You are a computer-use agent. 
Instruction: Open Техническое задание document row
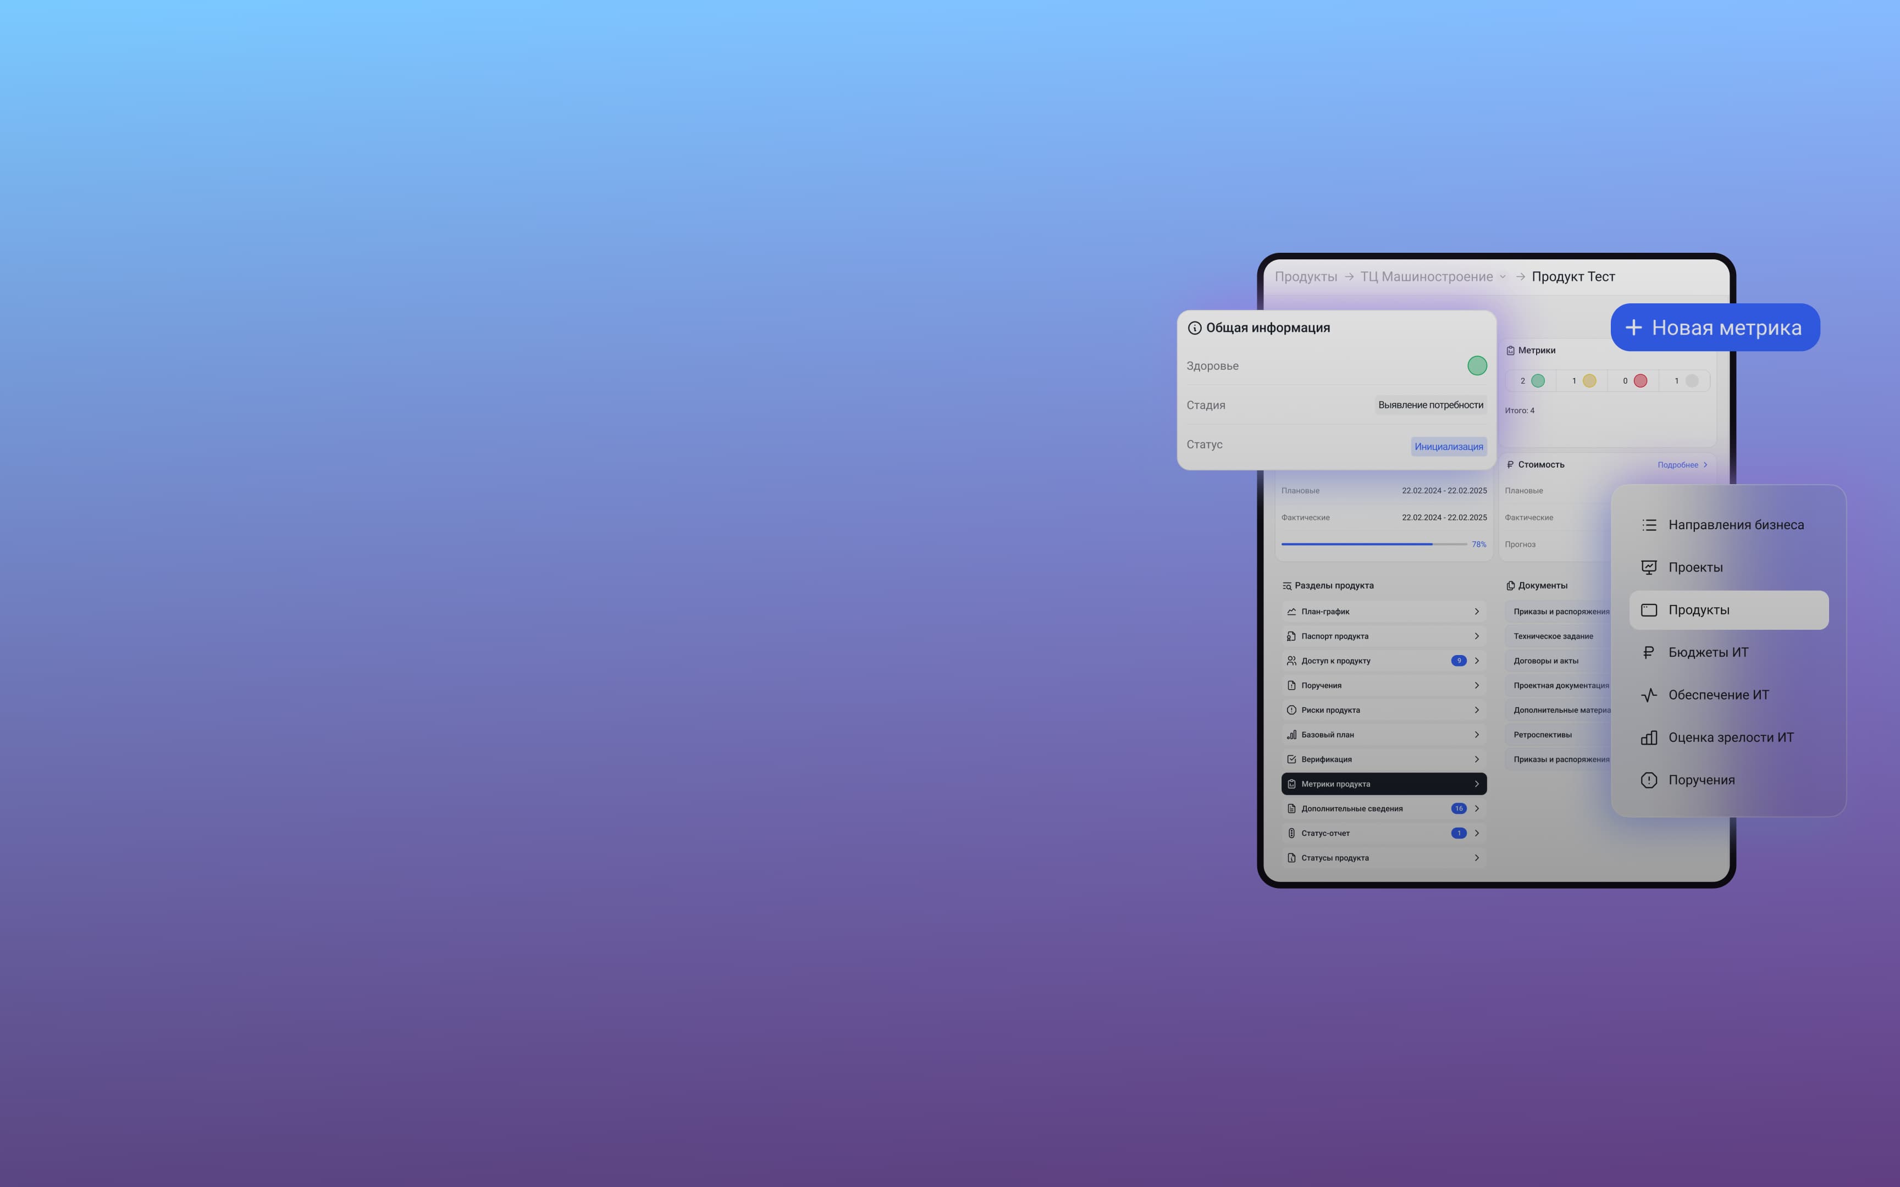click(x=1553, y=636)
